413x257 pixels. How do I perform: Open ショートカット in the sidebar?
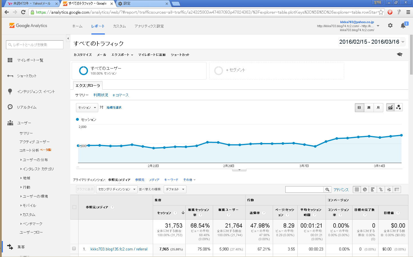point(27,76)
